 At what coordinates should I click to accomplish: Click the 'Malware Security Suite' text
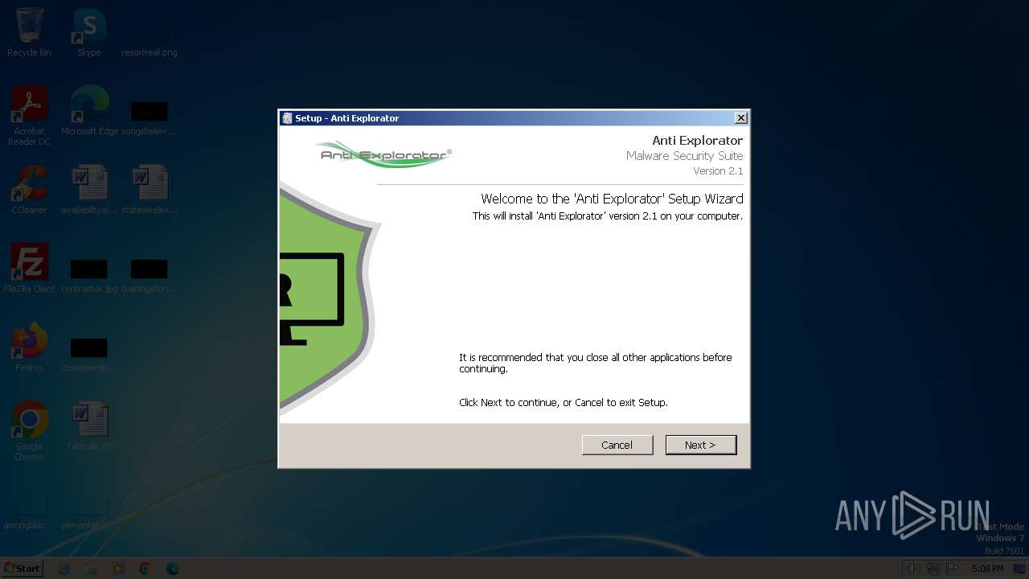click(x=684, y=156)
